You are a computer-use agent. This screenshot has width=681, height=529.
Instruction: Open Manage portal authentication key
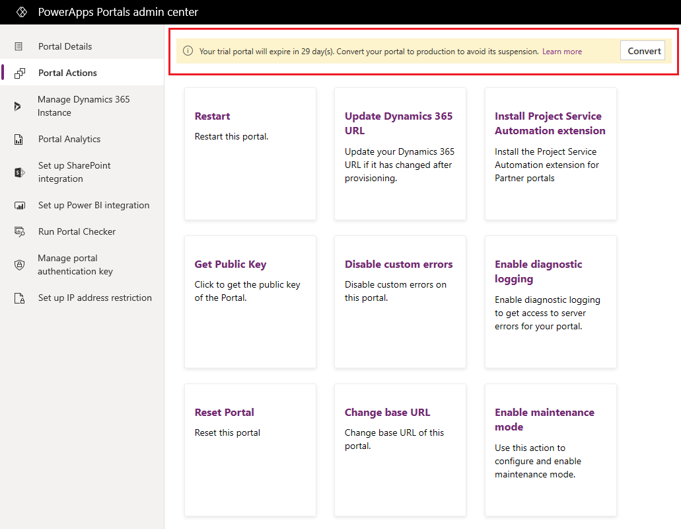pyautogui.click(x=82, y=264)
